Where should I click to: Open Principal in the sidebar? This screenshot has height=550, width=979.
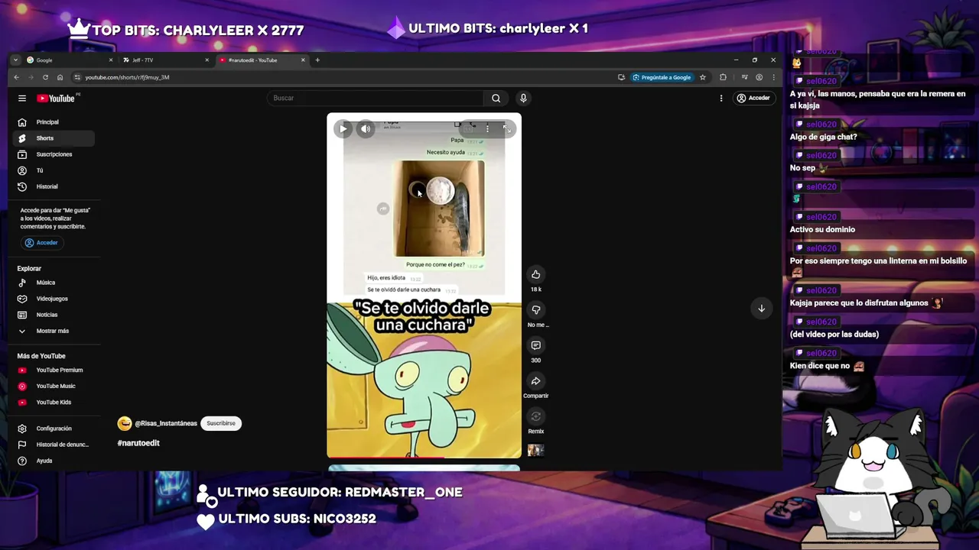pos(54,122)
